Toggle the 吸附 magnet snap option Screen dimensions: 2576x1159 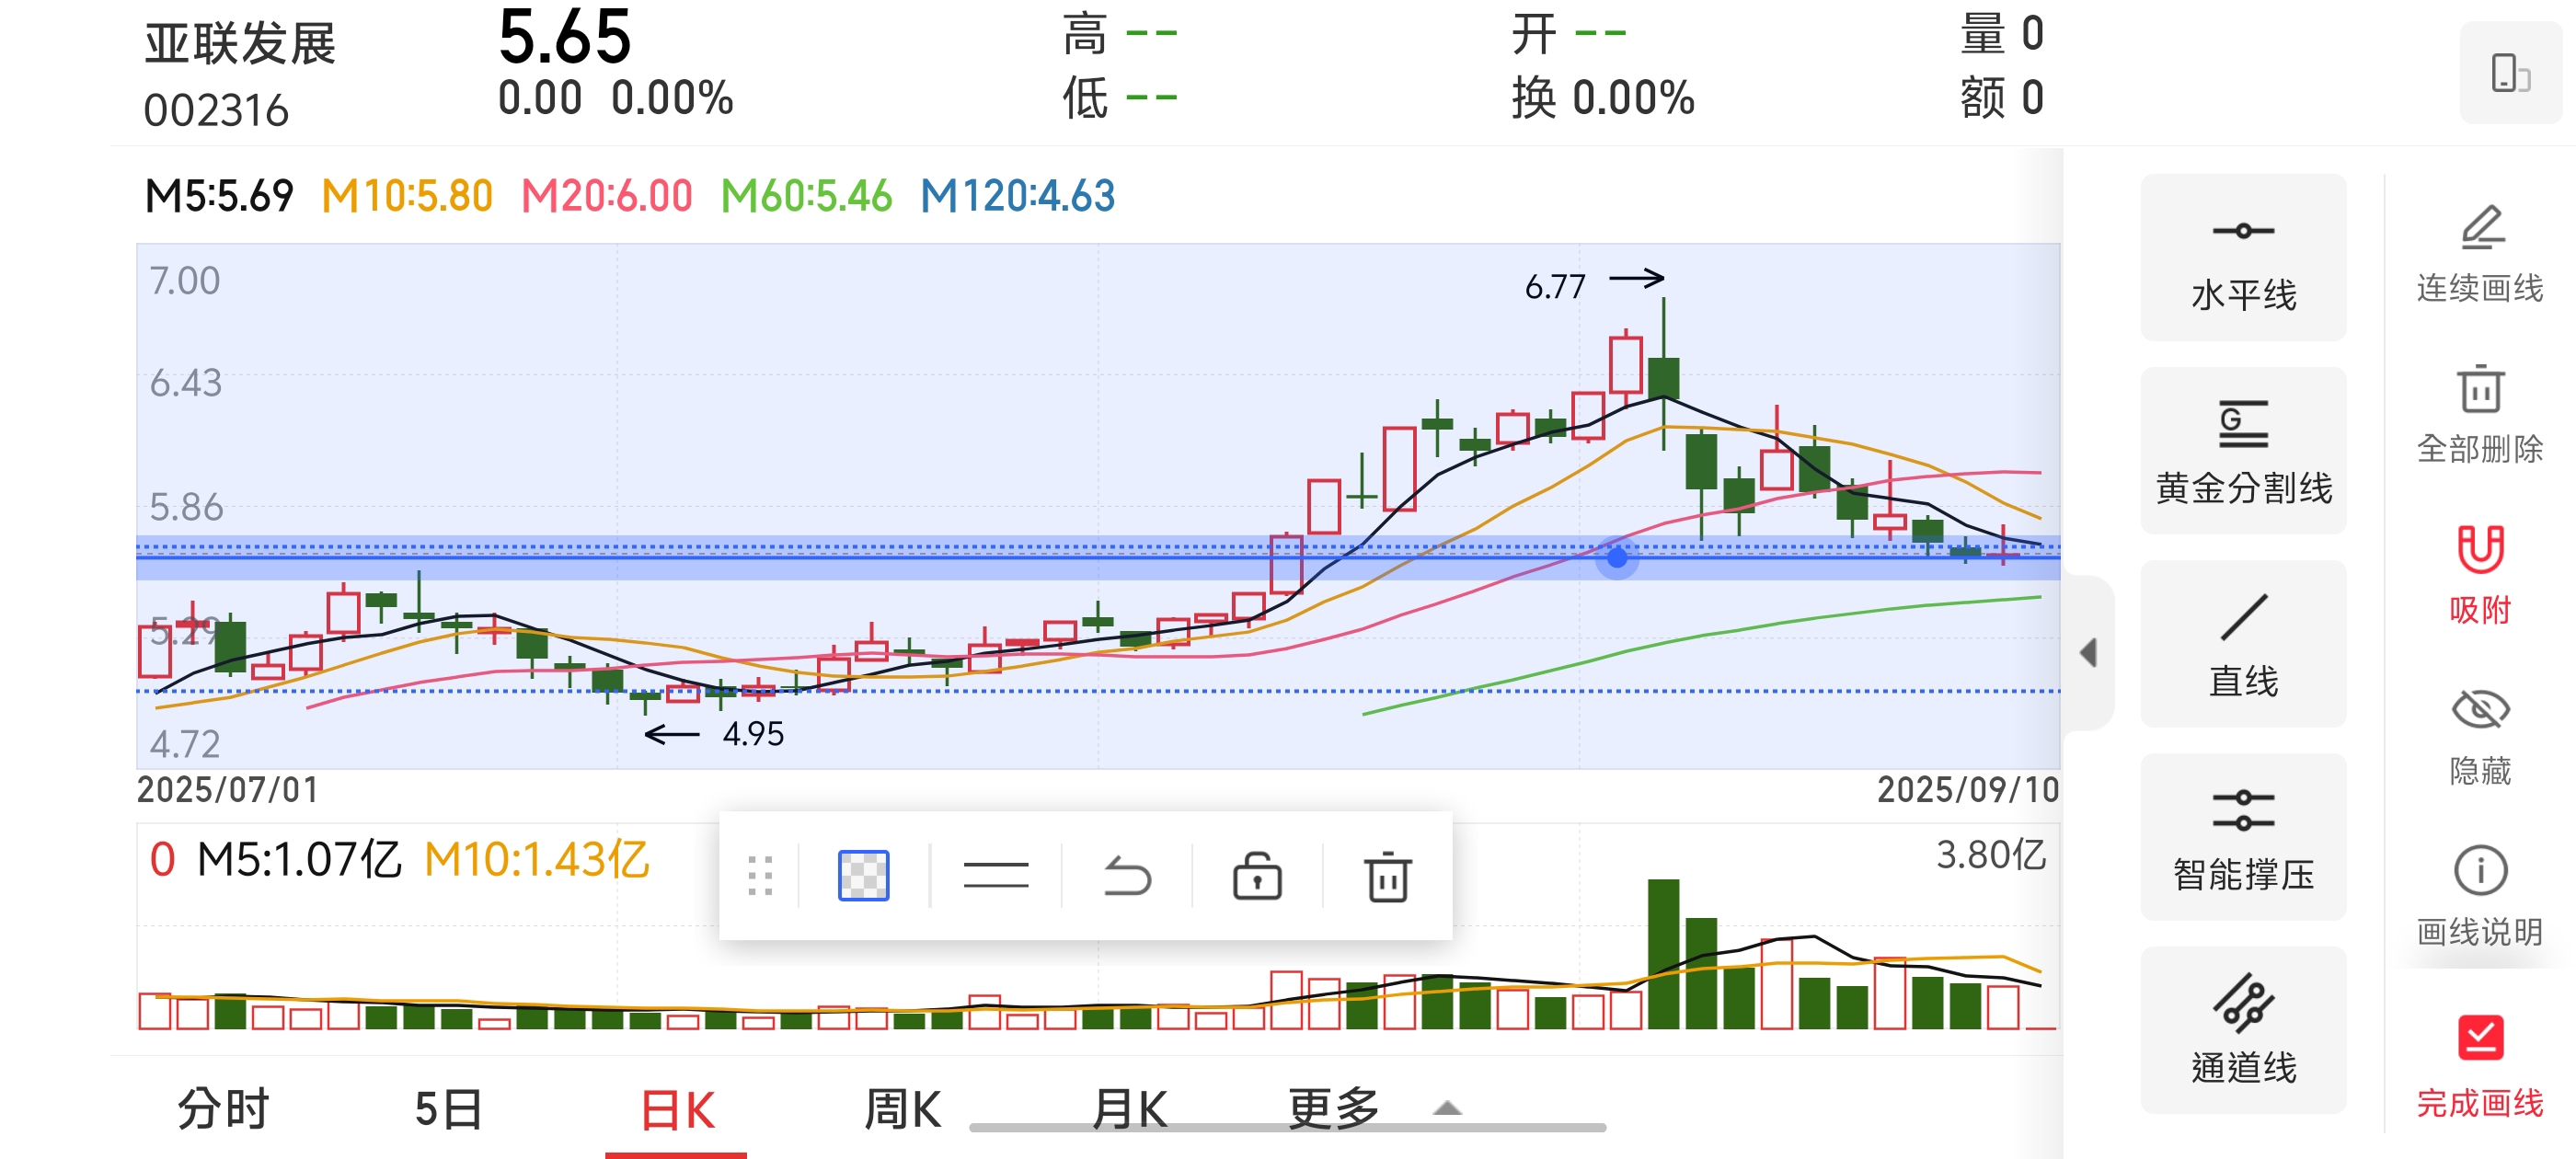pyautogui.click(x=2480, y=576)
